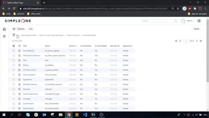The height and width of the screenshot is (118, 209).
Task: Select checkbox for Event Register row
Action: pyautogui.click(x=14, y=51)
